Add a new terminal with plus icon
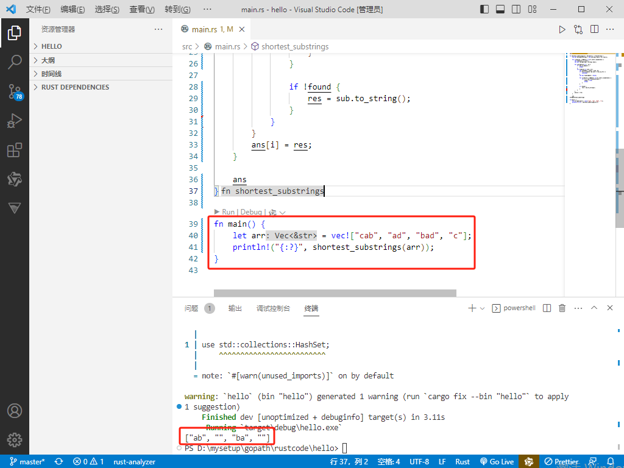 (x=472, y=308)
